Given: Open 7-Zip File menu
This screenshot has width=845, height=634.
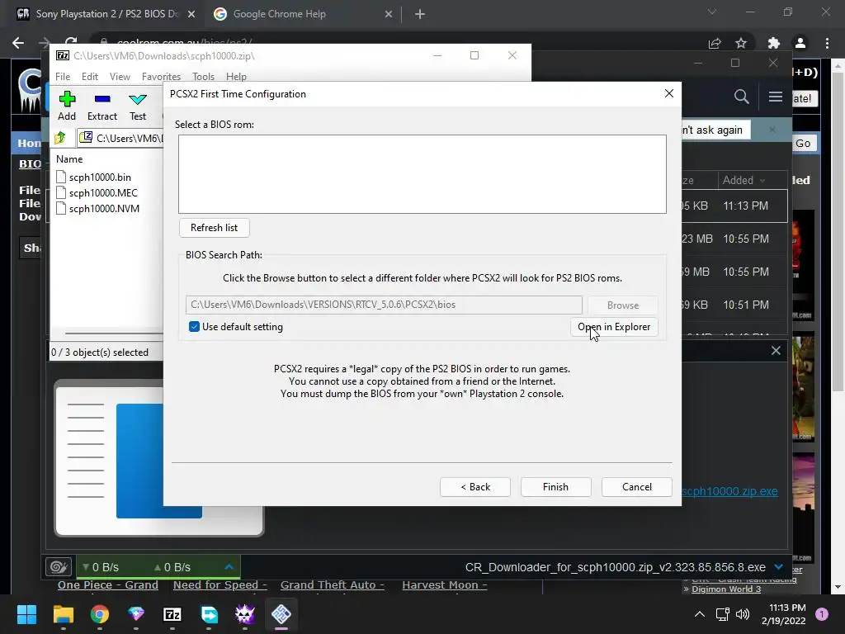Looking at the screenshot, I should [63, 77].
